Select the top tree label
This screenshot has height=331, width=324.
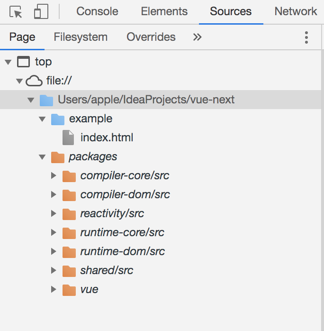[x=43, y=62]
